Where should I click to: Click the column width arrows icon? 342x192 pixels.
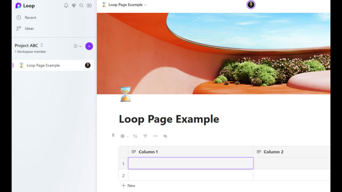pos(155,136)
